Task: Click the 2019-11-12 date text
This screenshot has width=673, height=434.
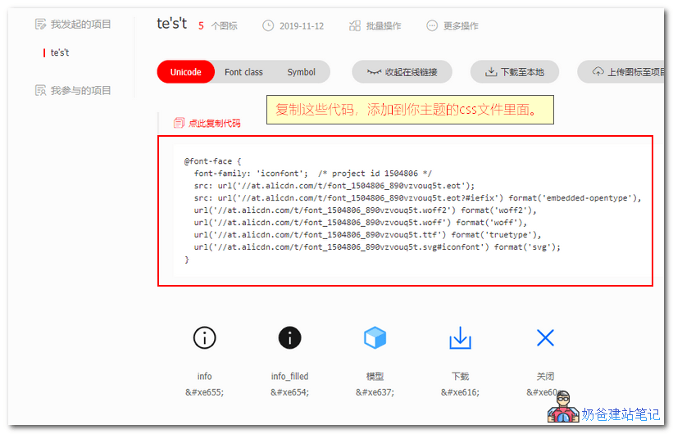Action: [302, 26]
